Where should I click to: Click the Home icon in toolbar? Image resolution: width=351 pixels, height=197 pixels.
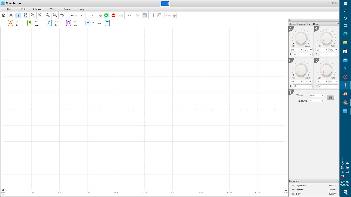(x=11, y=15)
